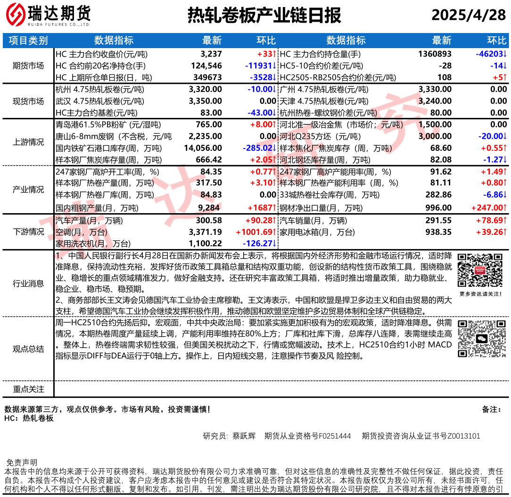Click blue down arrow next to -46203
This screenshot has height=497, width=511.
tap(504, 54)
